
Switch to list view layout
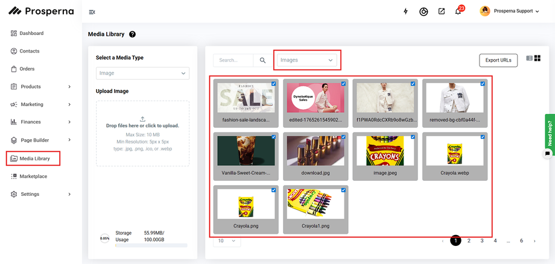click(529, 58)
